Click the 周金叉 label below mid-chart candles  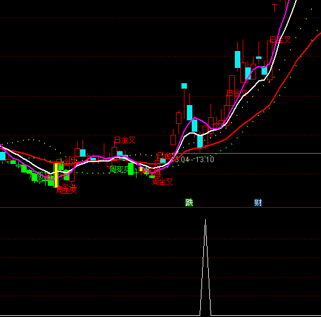[163, 182]
